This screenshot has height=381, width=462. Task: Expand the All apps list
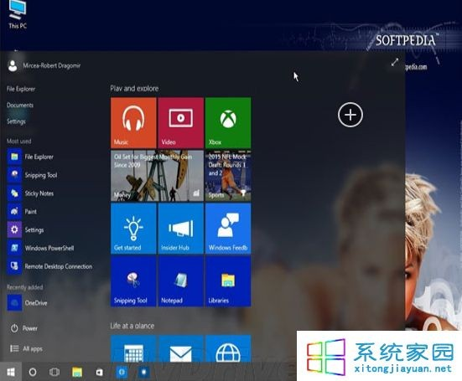[27, 348]
